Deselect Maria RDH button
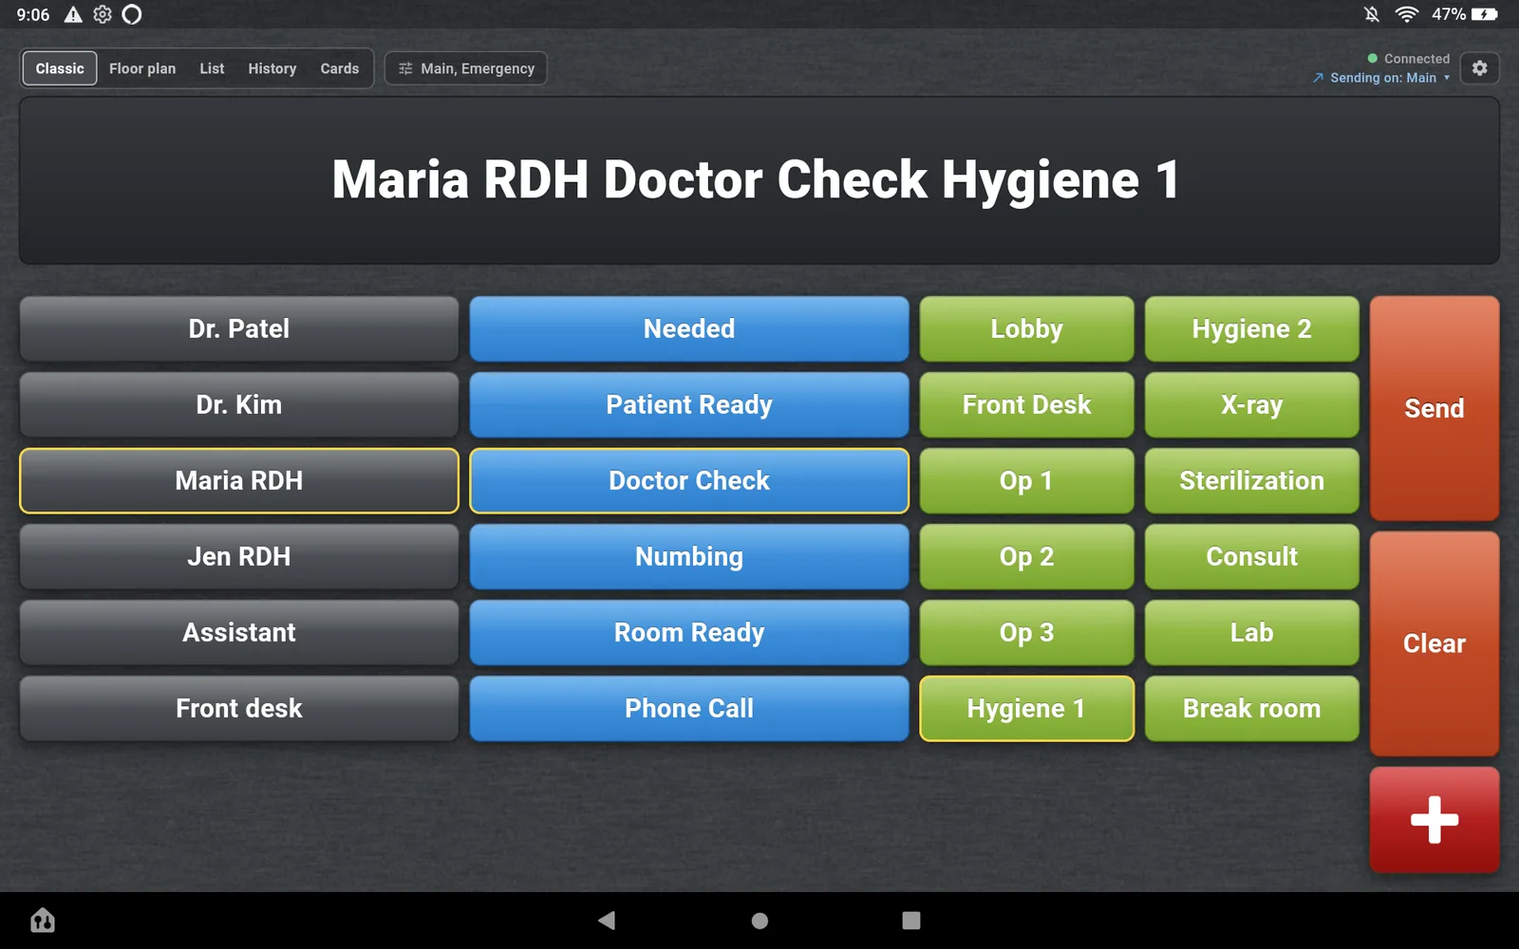The image size is (1519, 949). click(x=239, y=480)
